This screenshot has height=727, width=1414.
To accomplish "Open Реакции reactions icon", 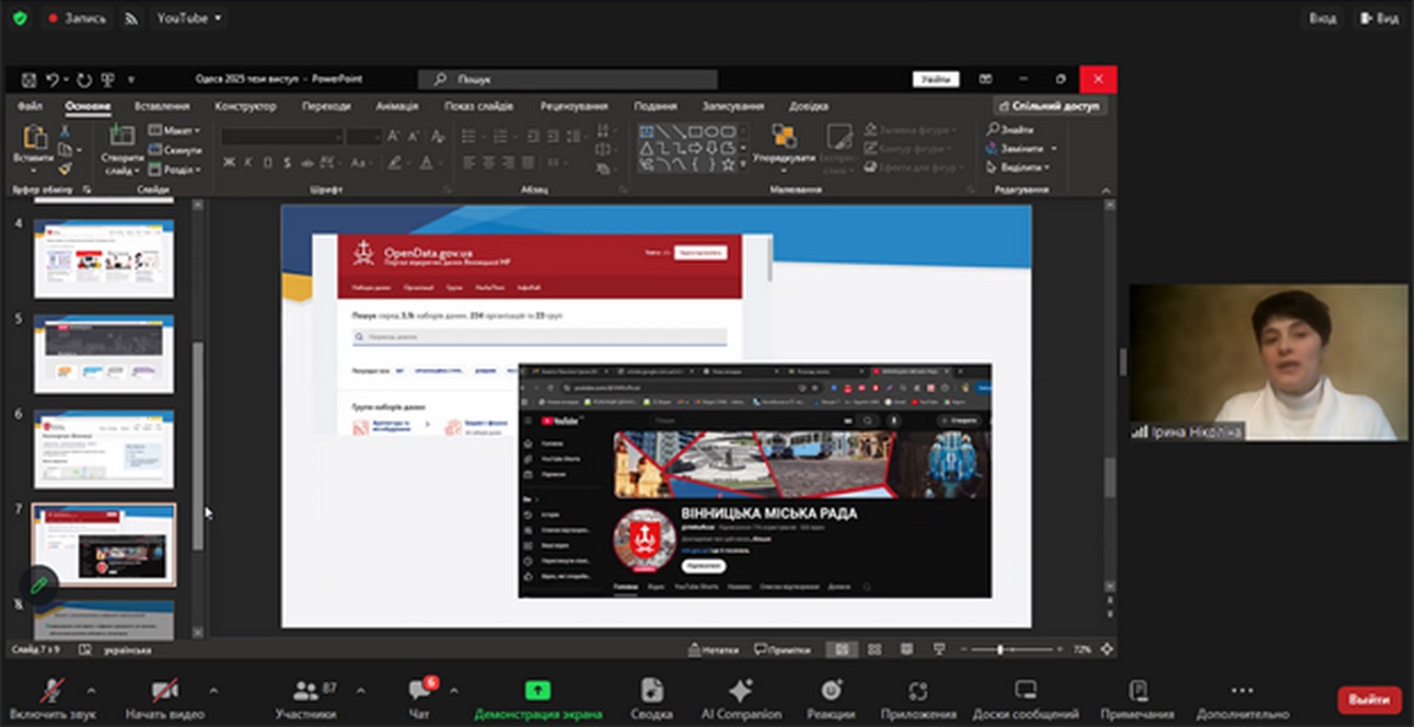I will [x=830, y=691].
